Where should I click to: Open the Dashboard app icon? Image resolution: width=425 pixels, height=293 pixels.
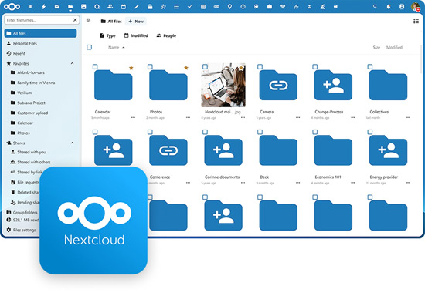click(x=31, y=7)
